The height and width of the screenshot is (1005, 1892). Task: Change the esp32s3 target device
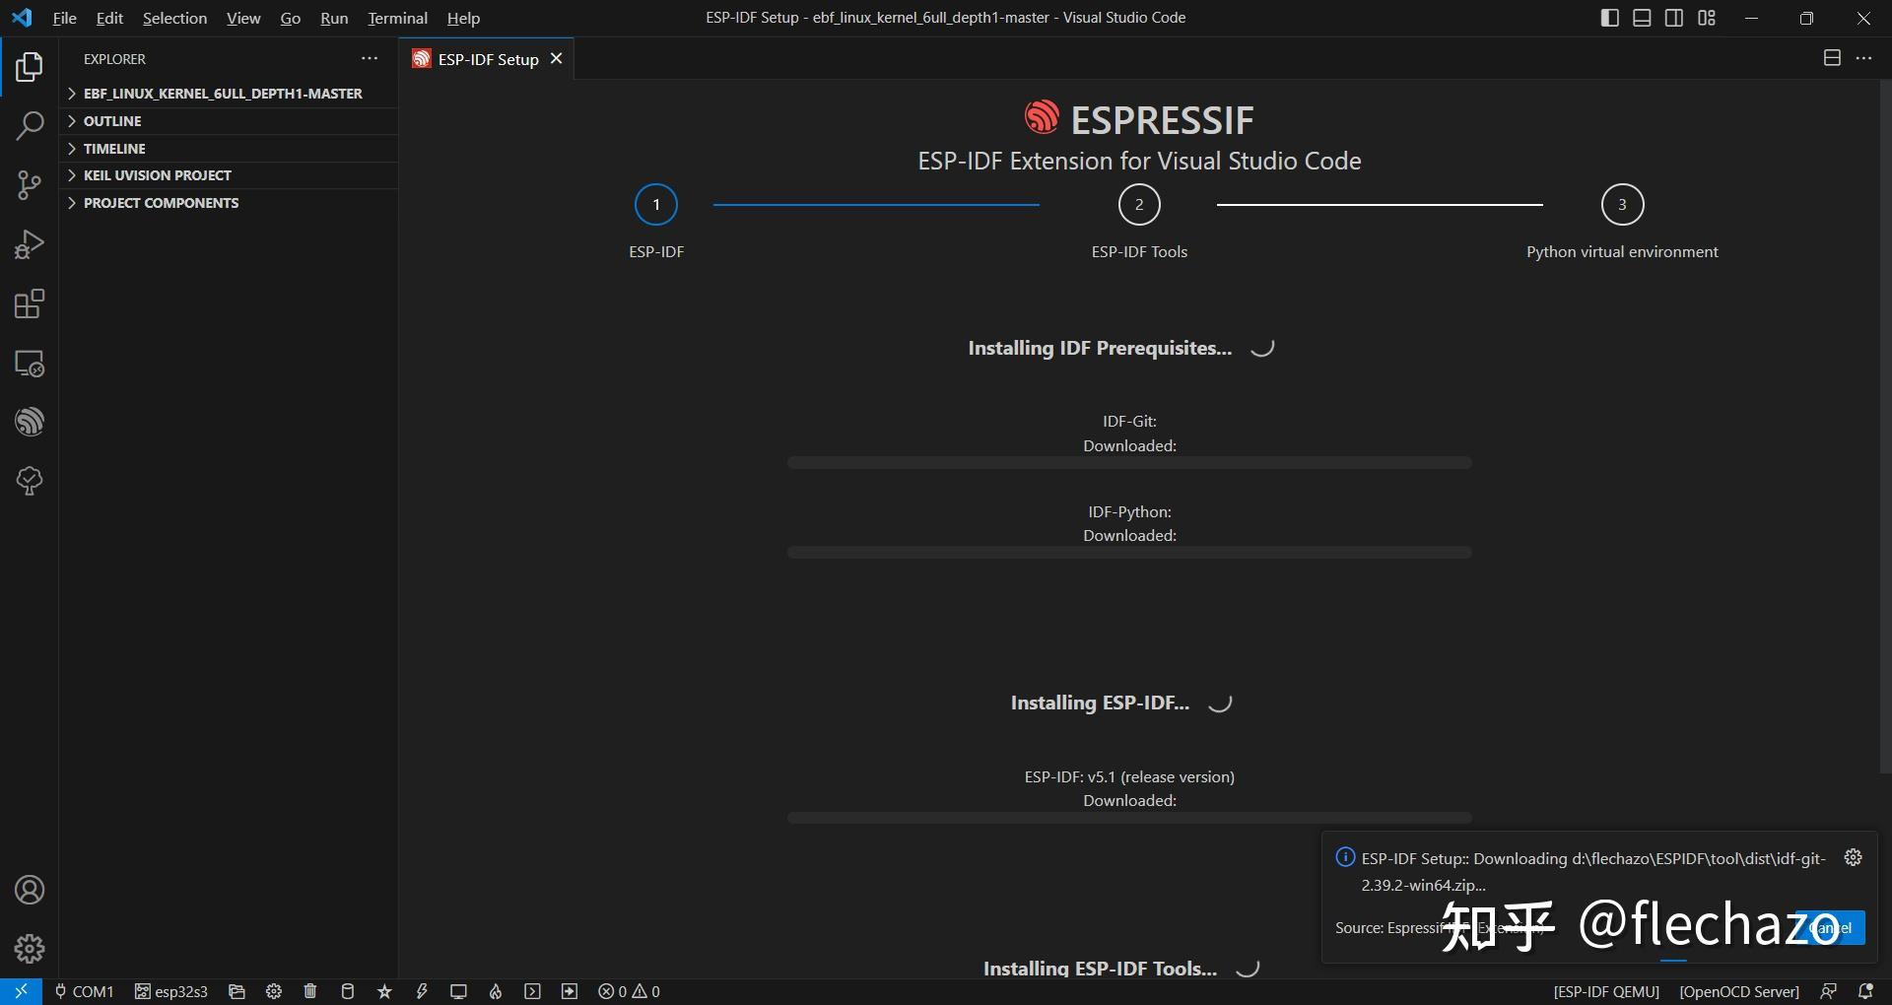(171, 991)
